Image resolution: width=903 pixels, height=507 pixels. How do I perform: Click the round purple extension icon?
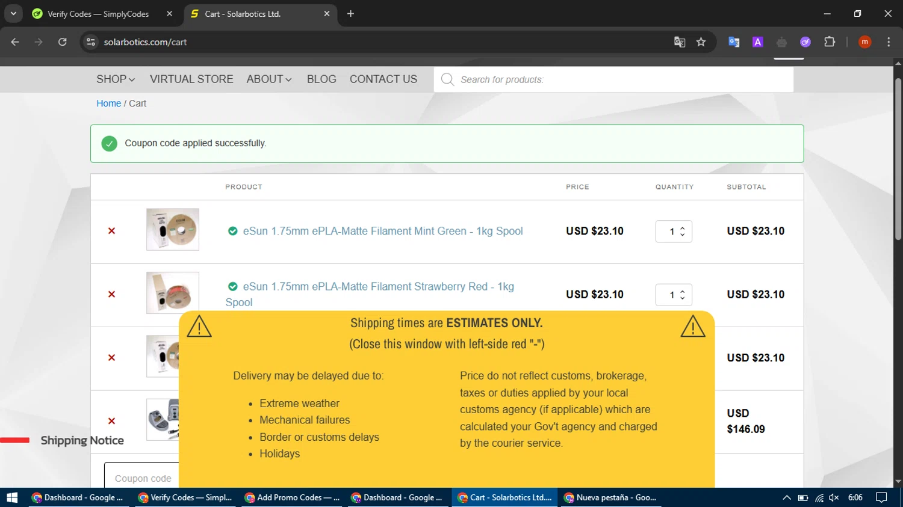[805, 42]
